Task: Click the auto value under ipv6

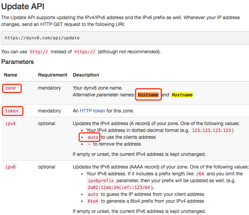Action: [93, 194]
